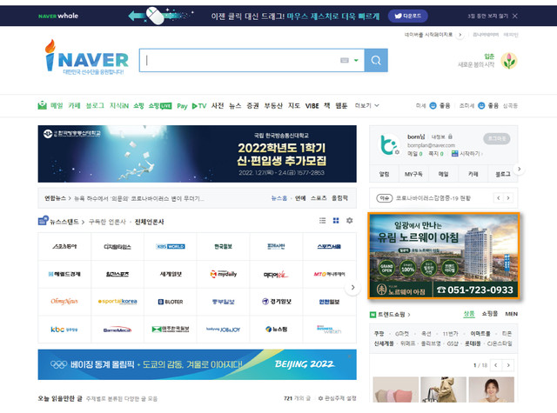Click the logout button in profile box
This screenshot has height=413, width=557.
tap(497, 138)
